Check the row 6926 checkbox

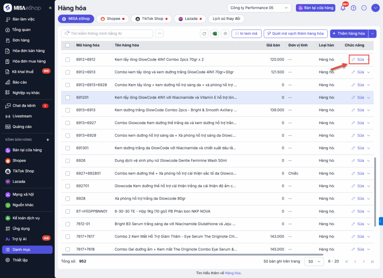[68, 161]
